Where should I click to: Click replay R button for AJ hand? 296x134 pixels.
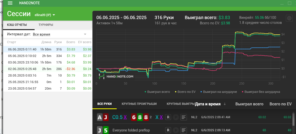(168, 117)
